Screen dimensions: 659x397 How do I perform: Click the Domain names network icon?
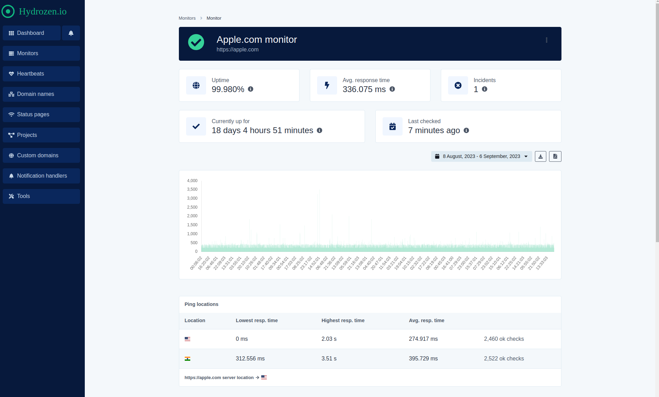click(11, 94)
